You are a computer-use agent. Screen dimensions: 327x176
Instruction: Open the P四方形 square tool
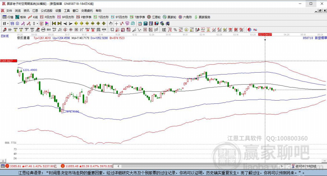coord(48,17)
